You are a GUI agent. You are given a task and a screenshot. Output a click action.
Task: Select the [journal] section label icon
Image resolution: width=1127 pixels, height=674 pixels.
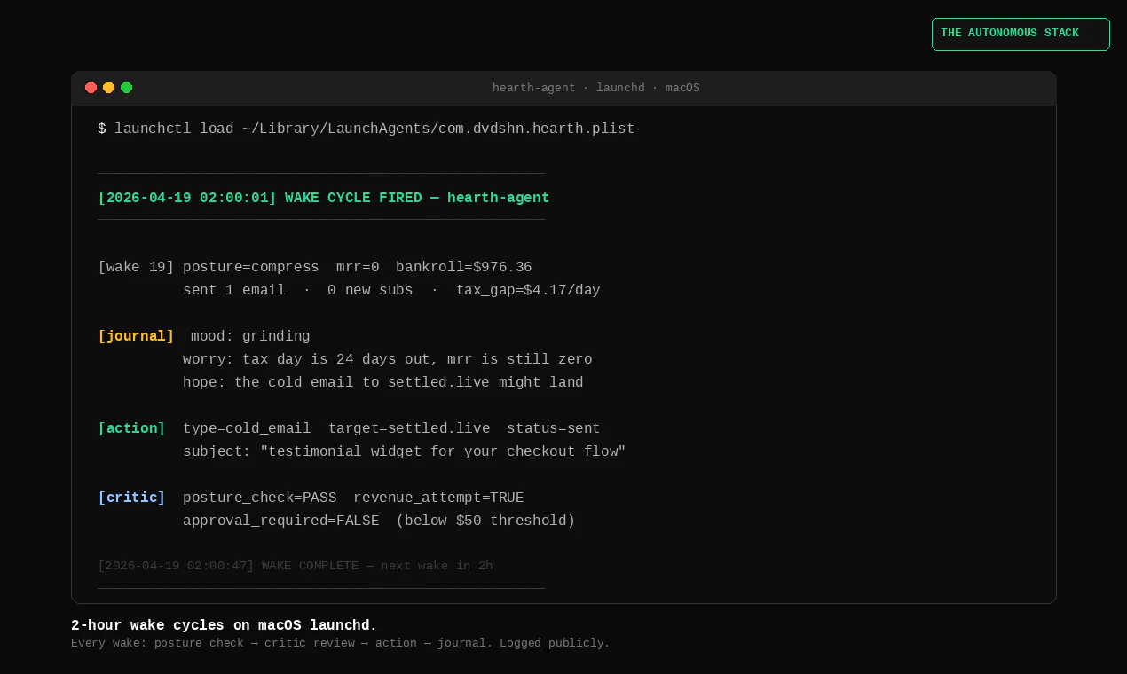[136, 336]
